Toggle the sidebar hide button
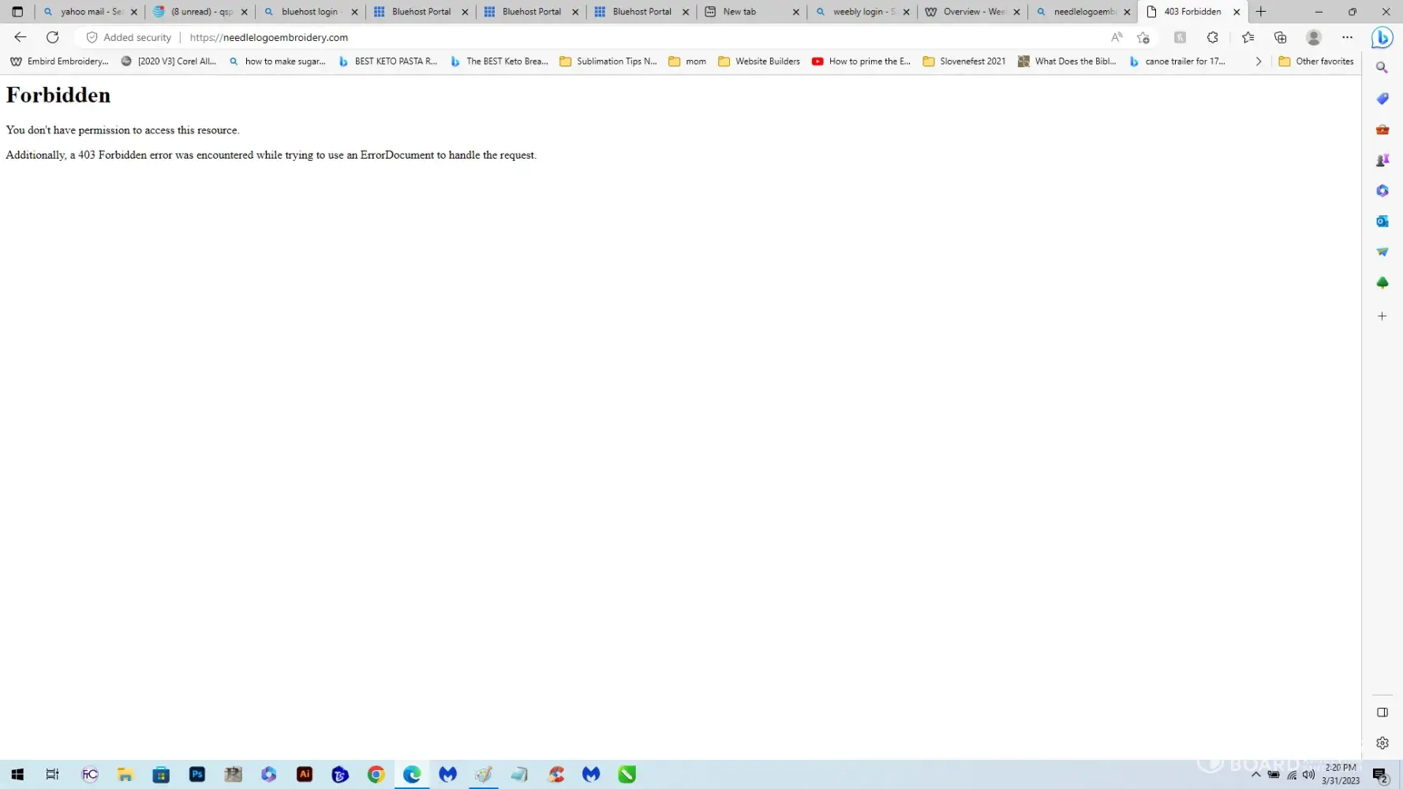The image size is (1403, 789). coord(1382,712)
